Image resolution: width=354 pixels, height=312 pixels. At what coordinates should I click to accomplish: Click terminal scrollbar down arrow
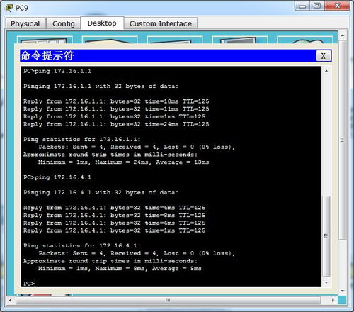coord(326,282)
